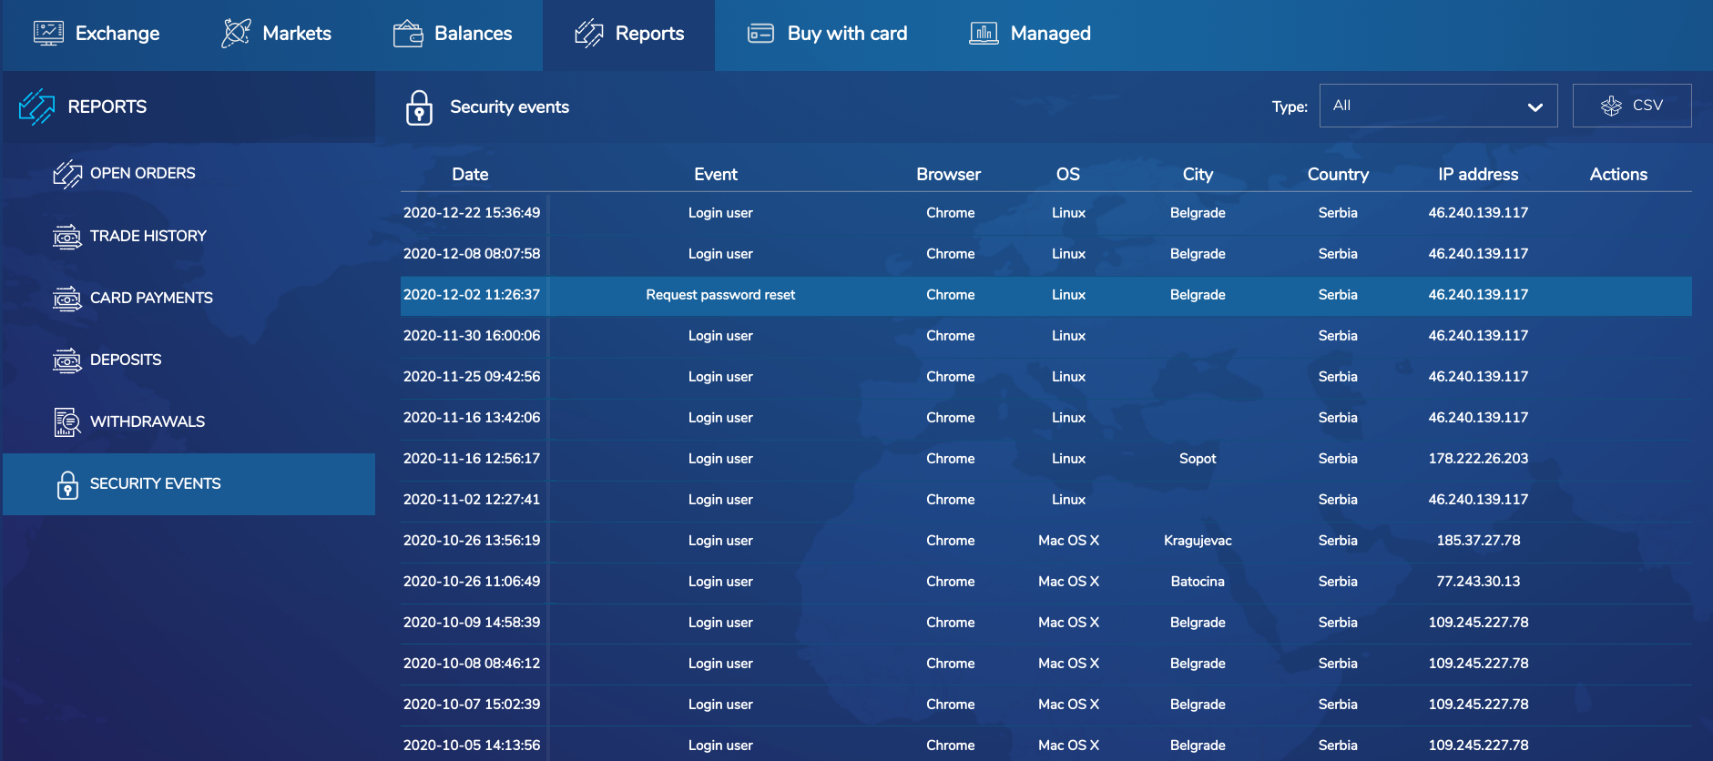1713x761 pixels.
Task: Click the Batocina city cell
Action: point(1198,582)
